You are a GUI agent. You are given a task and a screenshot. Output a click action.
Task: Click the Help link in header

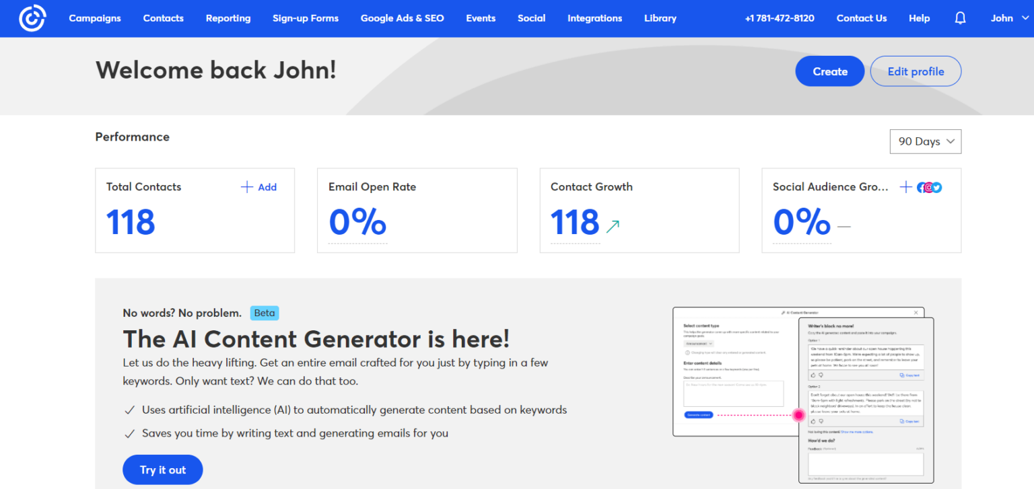coord(919,18)
